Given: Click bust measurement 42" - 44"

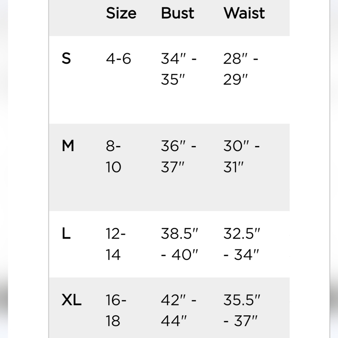Looking at the screenshot, I should pos(179,310).
